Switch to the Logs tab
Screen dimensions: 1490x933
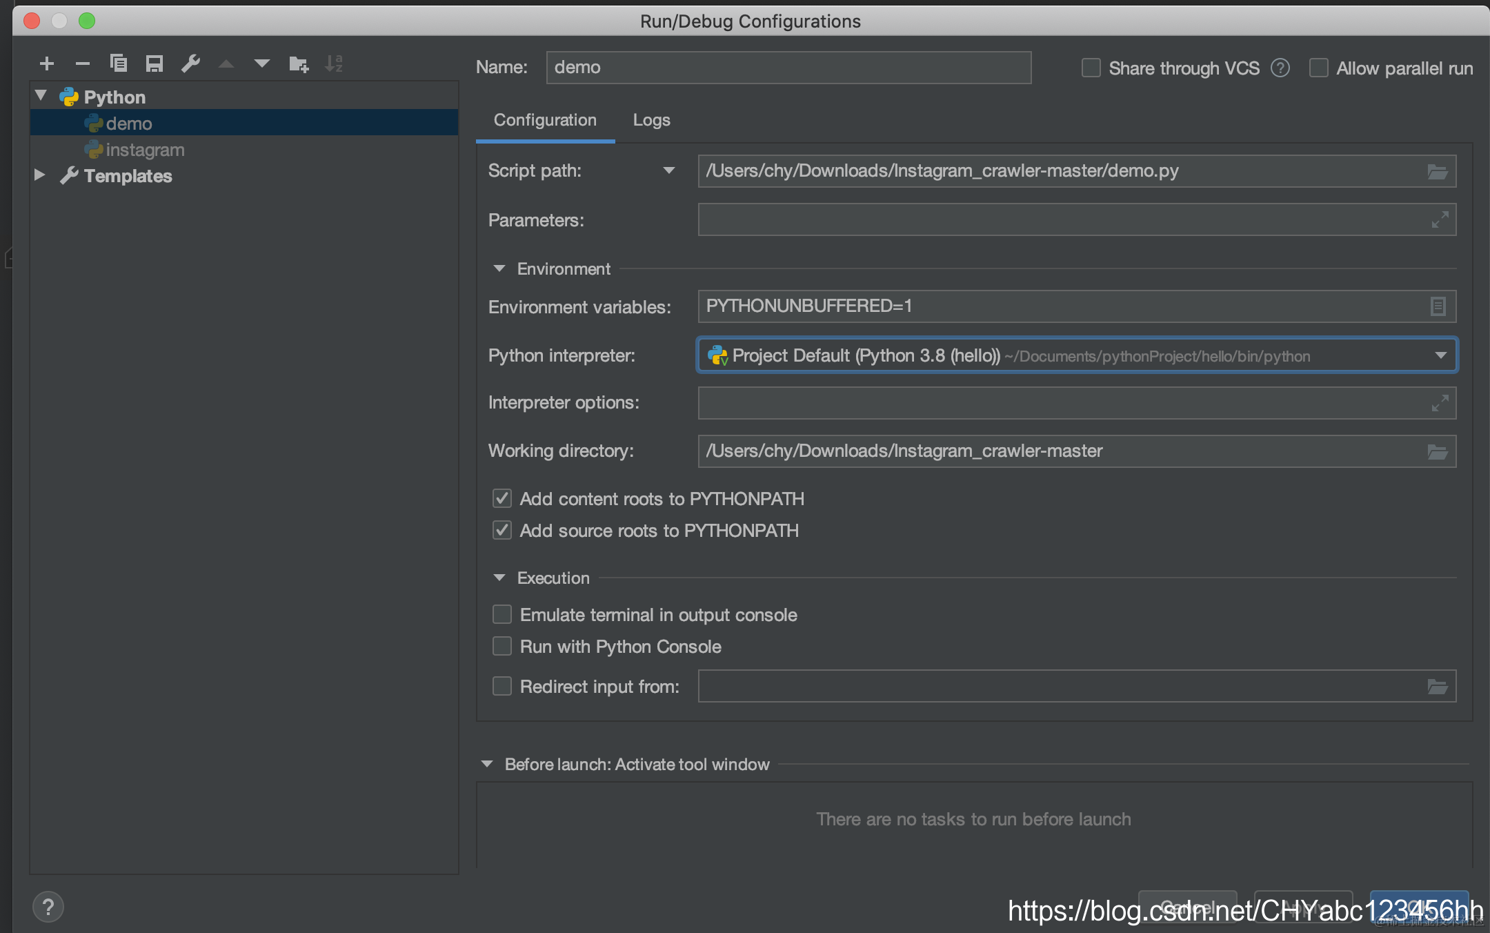651,120
